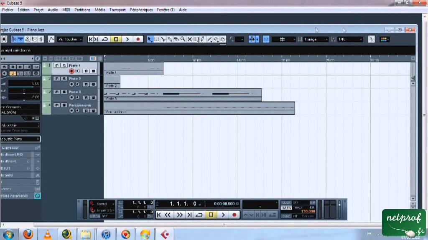Open the Acoustic Piano program selector

pos(20,139)
